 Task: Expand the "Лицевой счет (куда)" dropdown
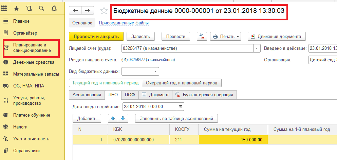257,48
